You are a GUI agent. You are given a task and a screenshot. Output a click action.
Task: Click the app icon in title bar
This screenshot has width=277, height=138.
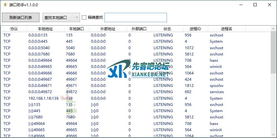[x=5, y=5]
